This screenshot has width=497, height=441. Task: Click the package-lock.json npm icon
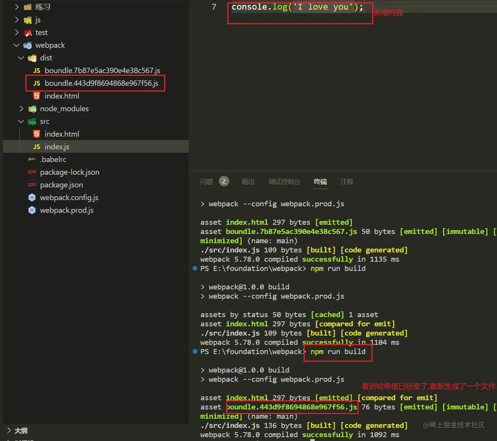(x=32, y=172)
